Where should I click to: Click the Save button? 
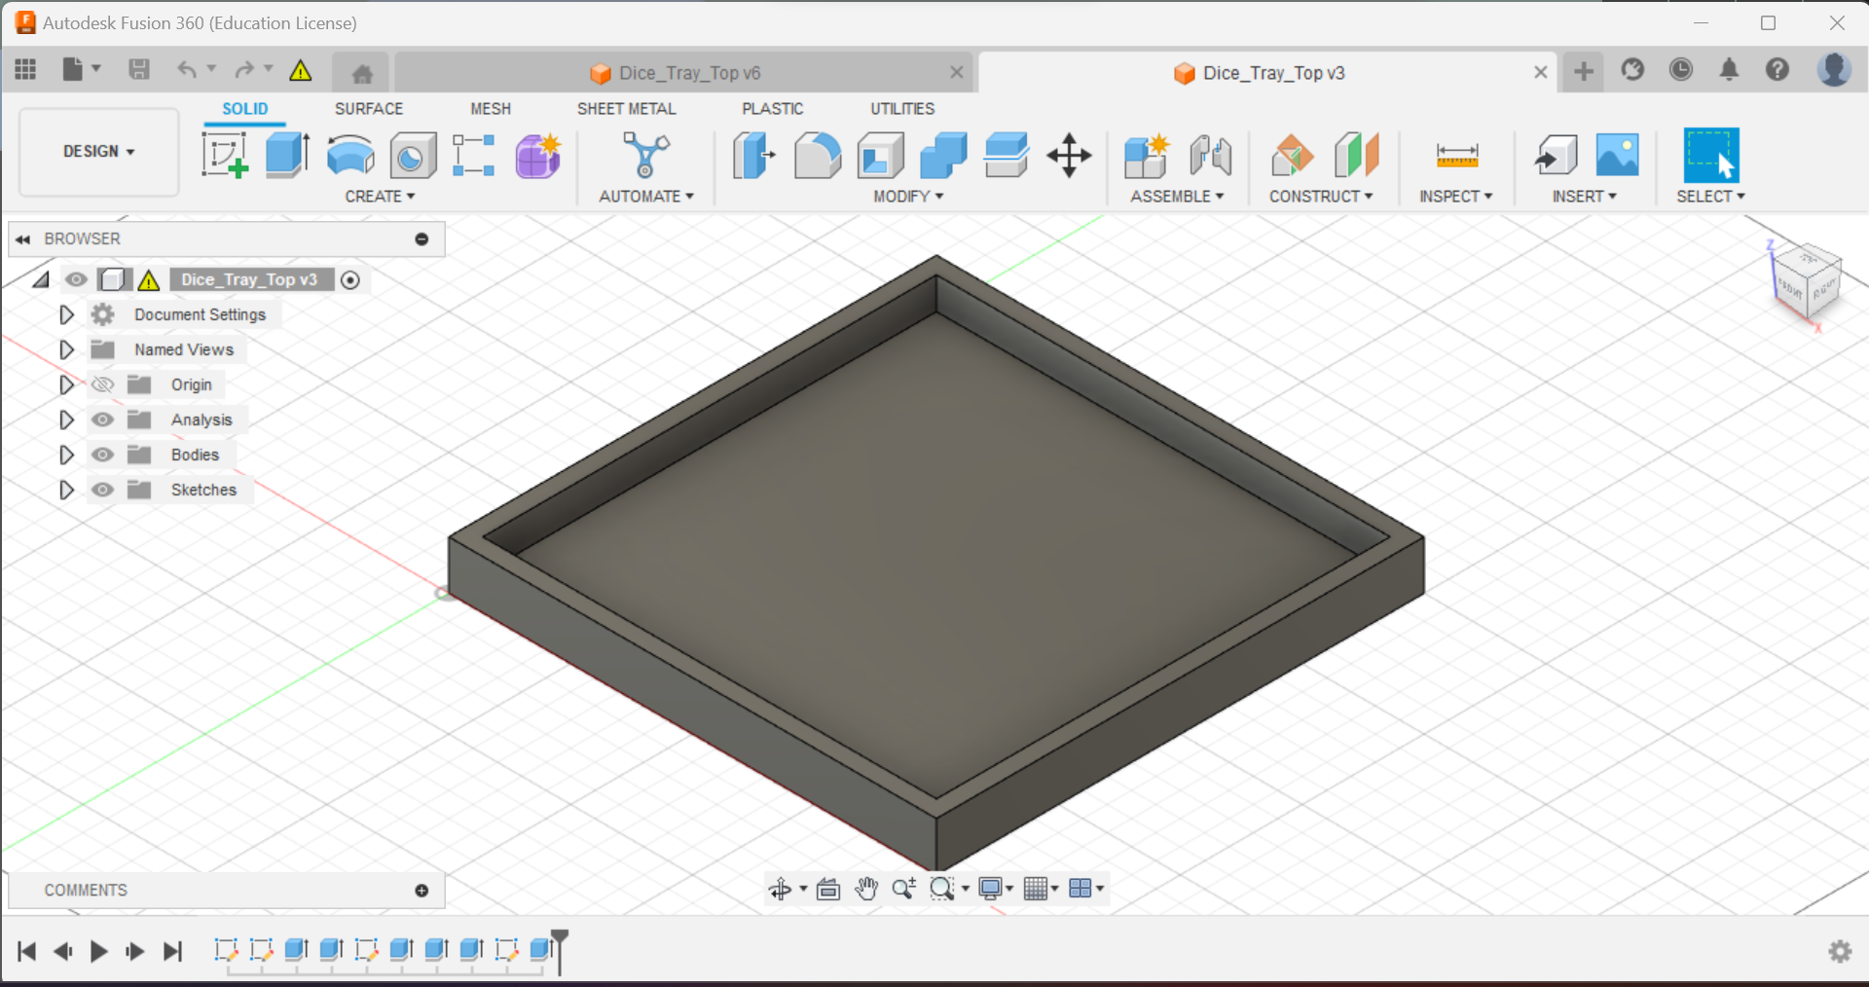[x=139, y=69]
